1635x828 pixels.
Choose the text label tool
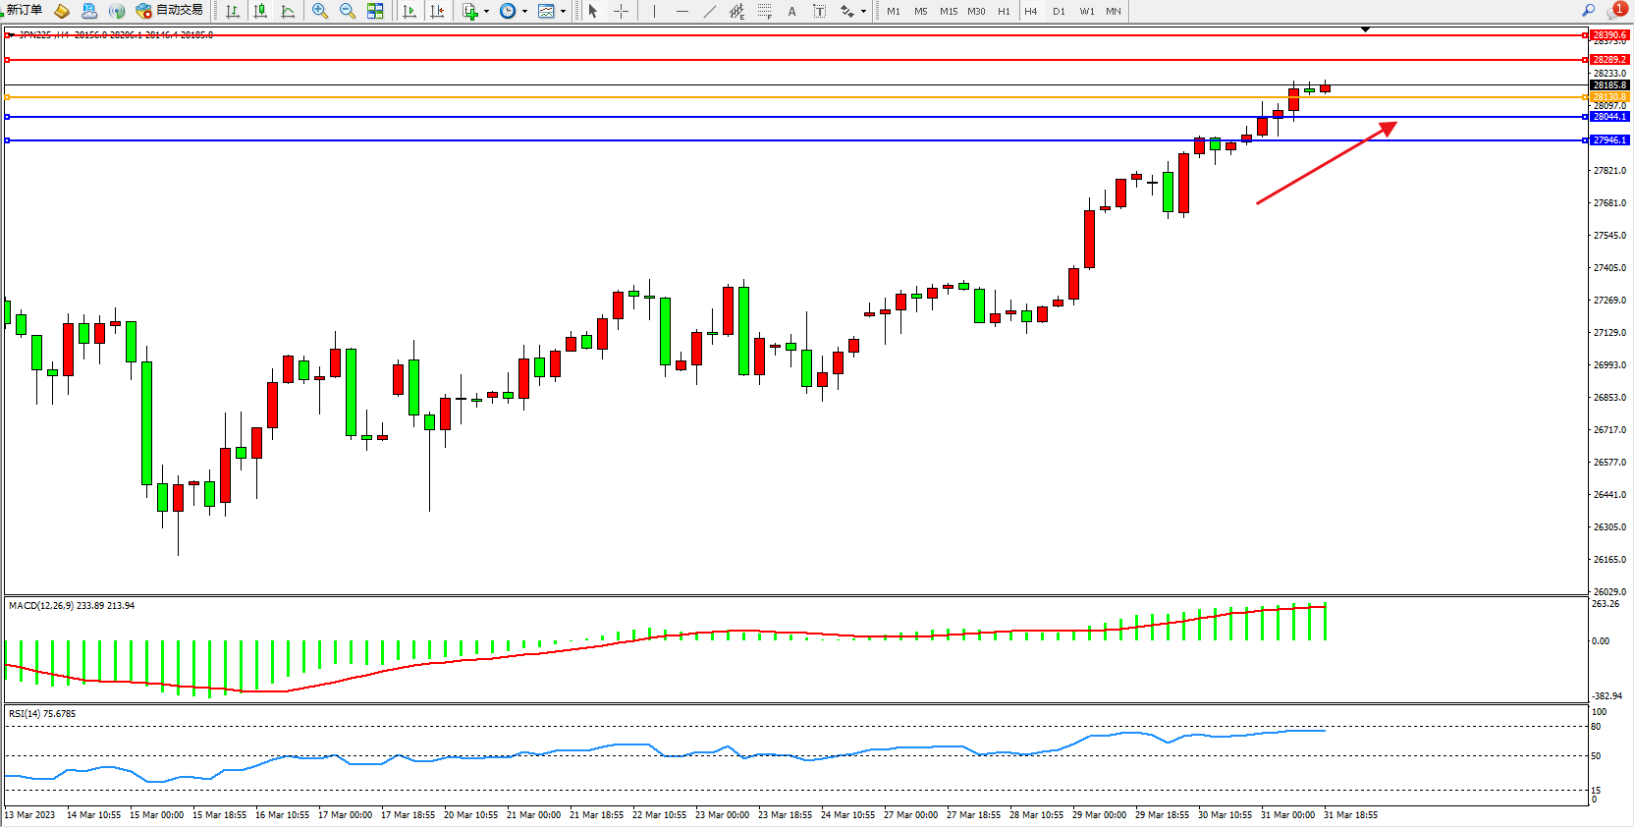791,11
